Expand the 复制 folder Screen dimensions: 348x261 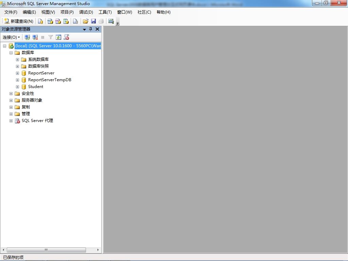(x=11, y=107)
